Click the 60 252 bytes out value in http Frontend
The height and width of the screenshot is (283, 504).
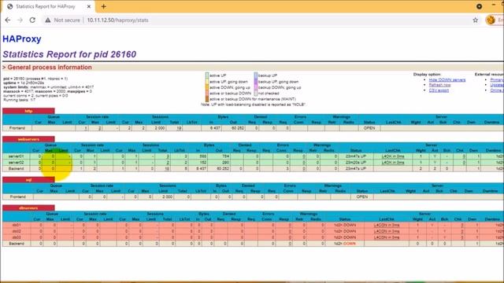(238, 128)
